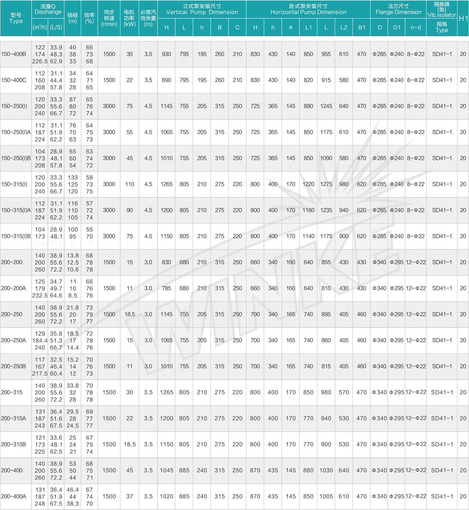Click the Vertical Pump Dimension header
Viewport: 469px width, 510px height.
click(x=202, y=9)
